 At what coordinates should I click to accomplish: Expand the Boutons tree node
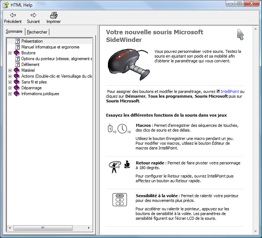[10, 53]
